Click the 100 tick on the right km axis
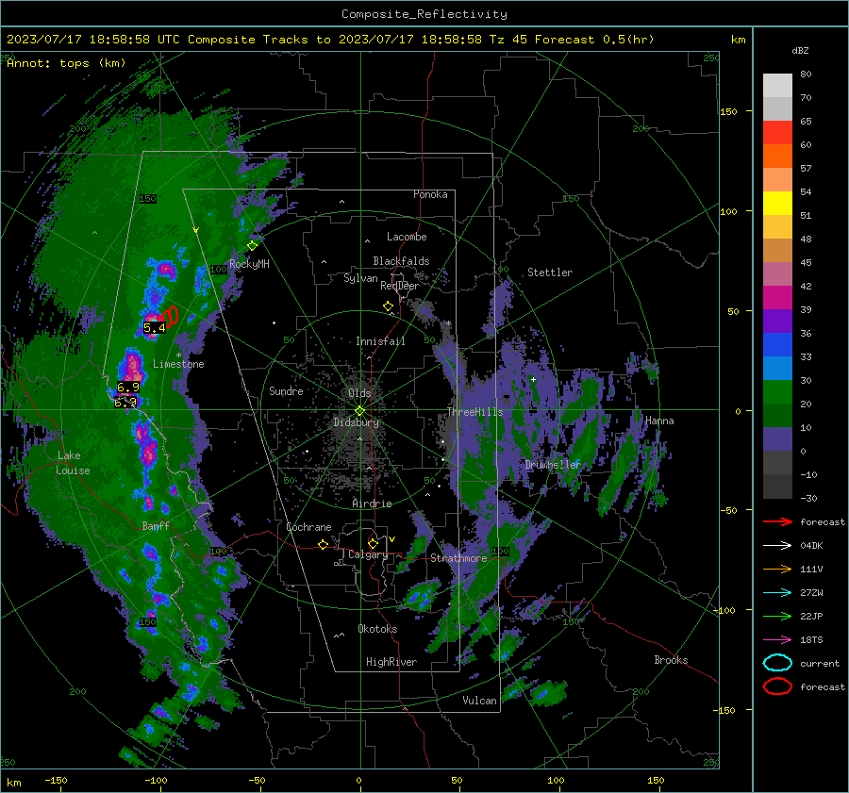The image size is (849, 793). click(728, 211)
